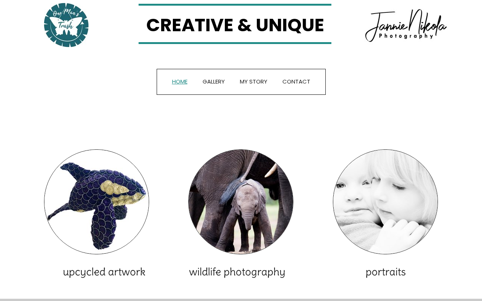Select the whale artwork circular image
This screenshot has width=482, height=301.
(x=96, y=202)
